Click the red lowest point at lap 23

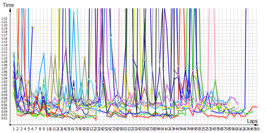pyautogui.click(x=96, y=120)
